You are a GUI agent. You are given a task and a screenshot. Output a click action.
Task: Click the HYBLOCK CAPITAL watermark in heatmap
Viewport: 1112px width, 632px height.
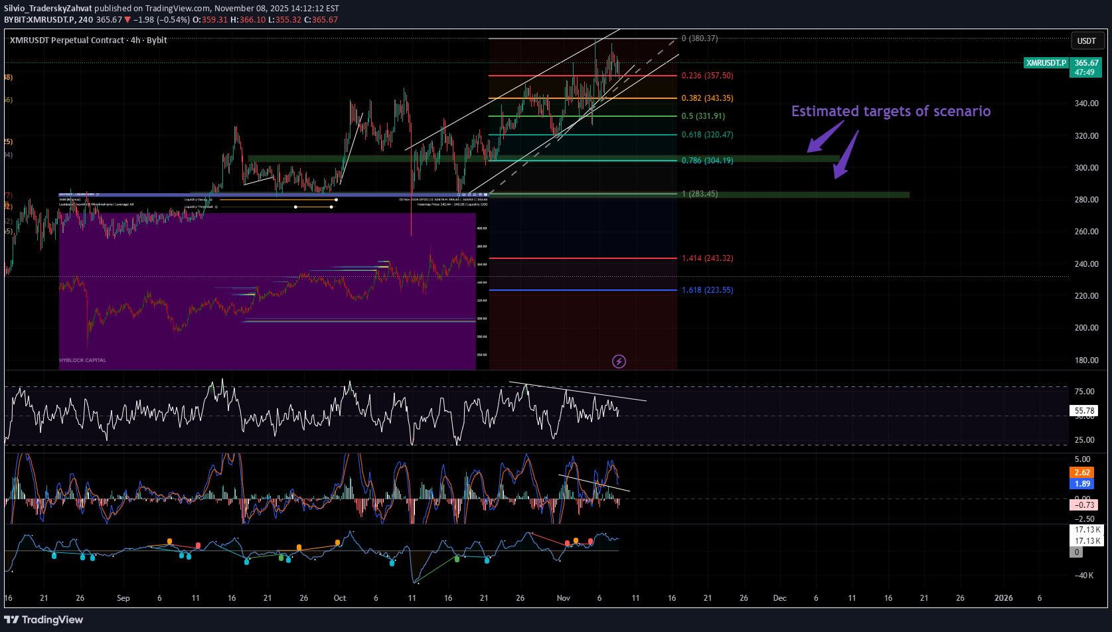tap(83, 360)
